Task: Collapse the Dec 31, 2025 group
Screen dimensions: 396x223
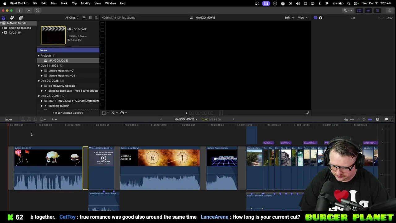Action: coord(39,66)
